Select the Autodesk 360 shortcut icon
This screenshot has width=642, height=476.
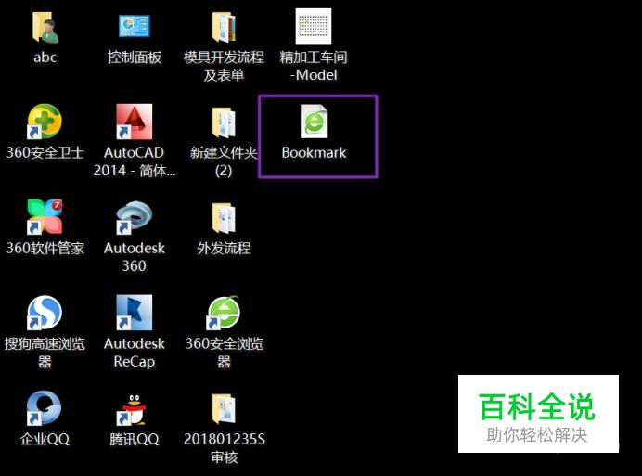pyautogui.click(x=134, y=217)
